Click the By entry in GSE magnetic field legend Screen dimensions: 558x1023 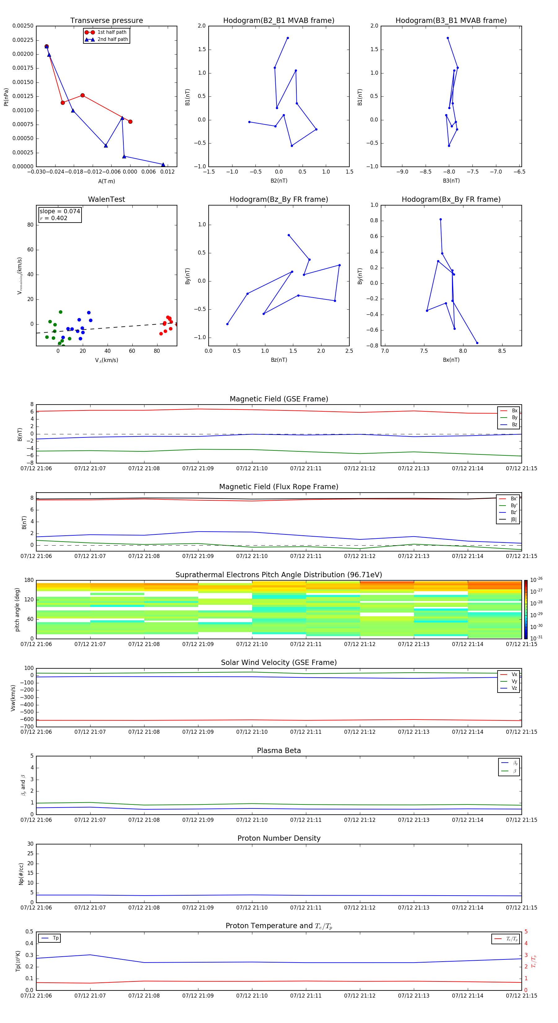(x=509, y=417)
